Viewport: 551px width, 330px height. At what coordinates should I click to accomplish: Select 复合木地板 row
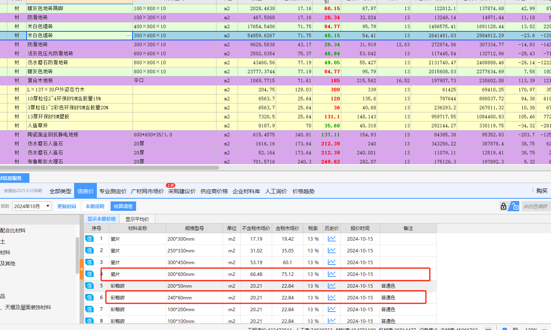click(275, 81)
